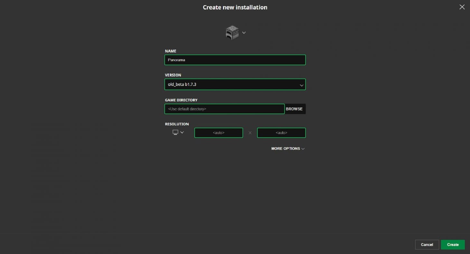Click the dialog close X icon
The height and width of the screenshot is (254, 470).
462,7
